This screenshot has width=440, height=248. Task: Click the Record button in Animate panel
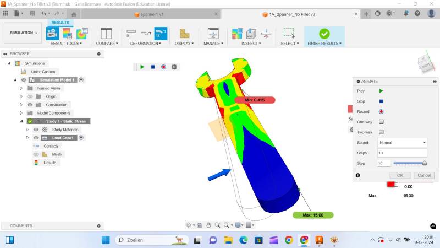(x=381, y=112)
